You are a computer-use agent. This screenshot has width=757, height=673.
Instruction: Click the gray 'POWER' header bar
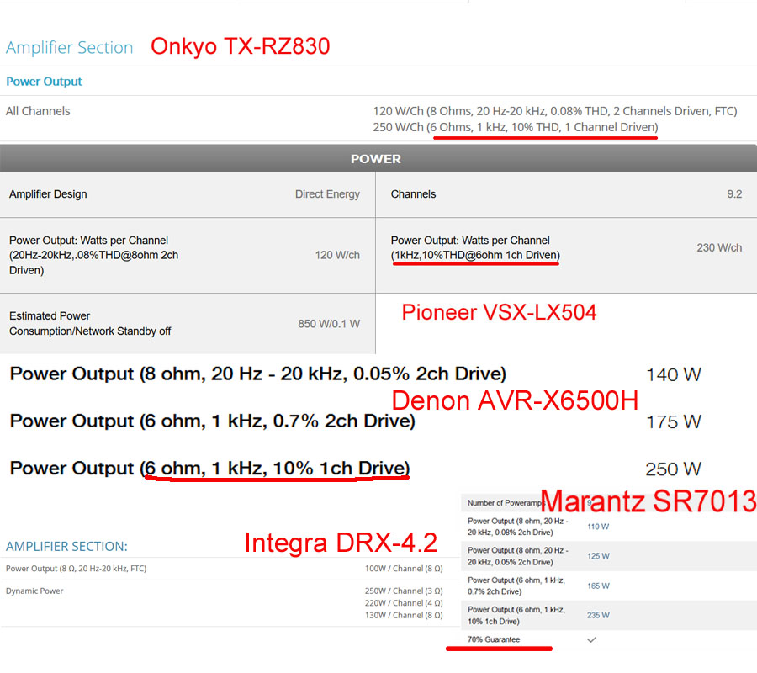(378, 158)
